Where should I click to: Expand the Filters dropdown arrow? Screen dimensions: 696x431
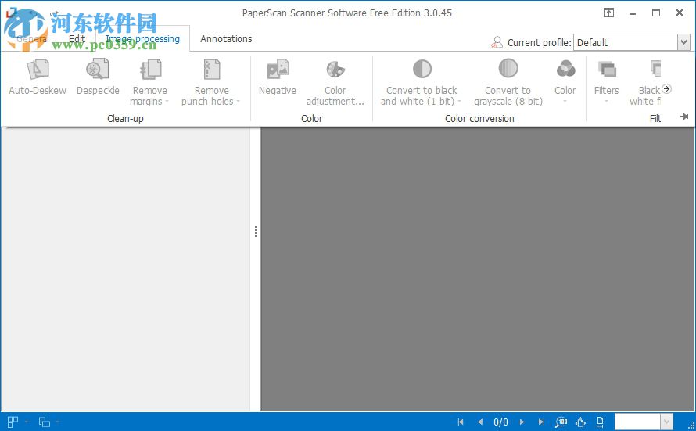(606, 102)
